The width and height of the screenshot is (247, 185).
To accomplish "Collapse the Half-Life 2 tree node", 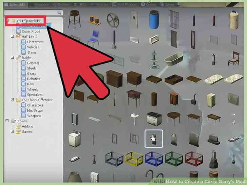I will [x=12, y=36].
